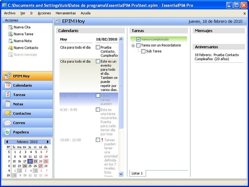Click 'febrero 2010' month title
The image size is (249, 187).
point(27,142)
